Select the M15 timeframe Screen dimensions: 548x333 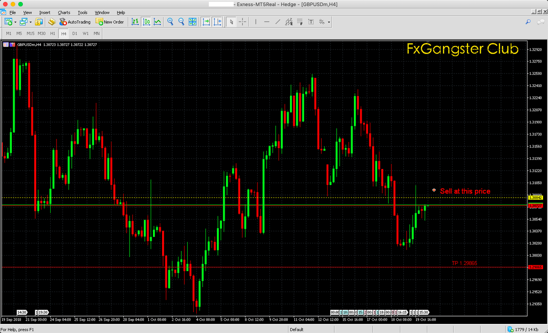[x=31, y=33]
